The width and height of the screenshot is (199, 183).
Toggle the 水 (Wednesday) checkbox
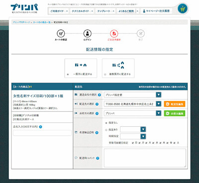click(153, 143)
